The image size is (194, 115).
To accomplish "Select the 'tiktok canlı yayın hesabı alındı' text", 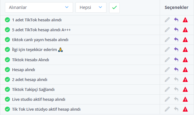I will 40,40.
